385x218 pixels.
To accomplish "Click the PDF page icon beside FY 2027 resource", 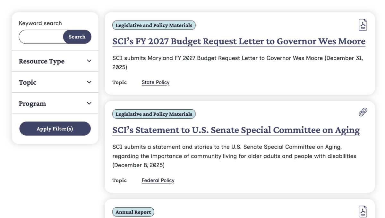I will 363,24.
